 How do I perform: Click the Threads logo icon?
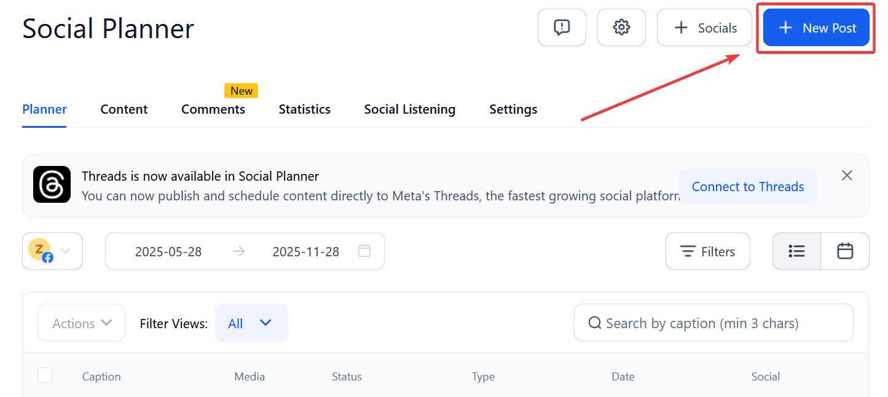(x=52, y=184)
